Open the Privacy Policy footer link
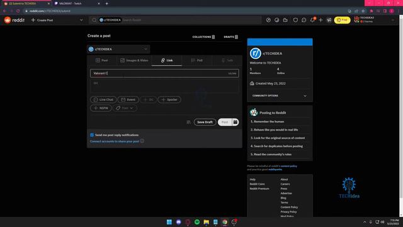403x227 pixels. 288,212
